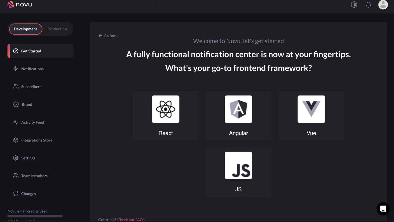Click the Changes sidebar icon
The width and height of the screenshot is (394, 222).
16,193
